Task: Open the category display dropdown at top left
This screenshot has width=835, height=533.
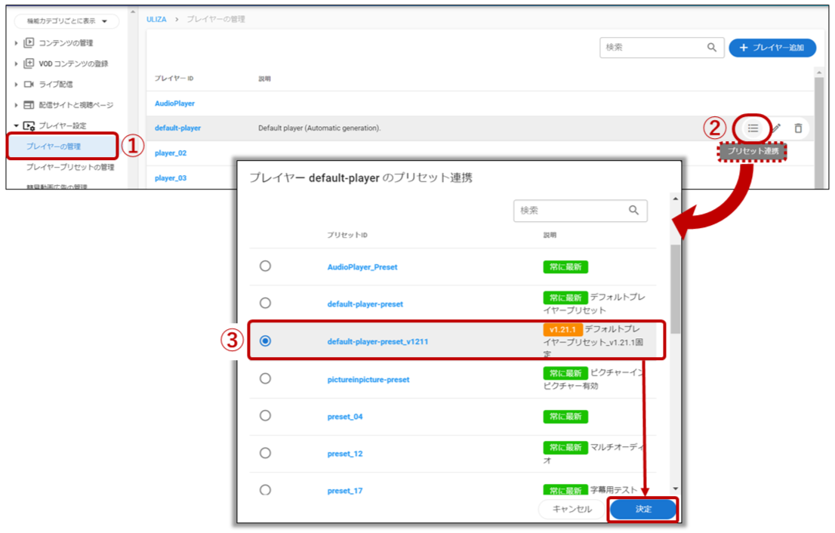Action: pyautogui.click(x=66, y=22)
